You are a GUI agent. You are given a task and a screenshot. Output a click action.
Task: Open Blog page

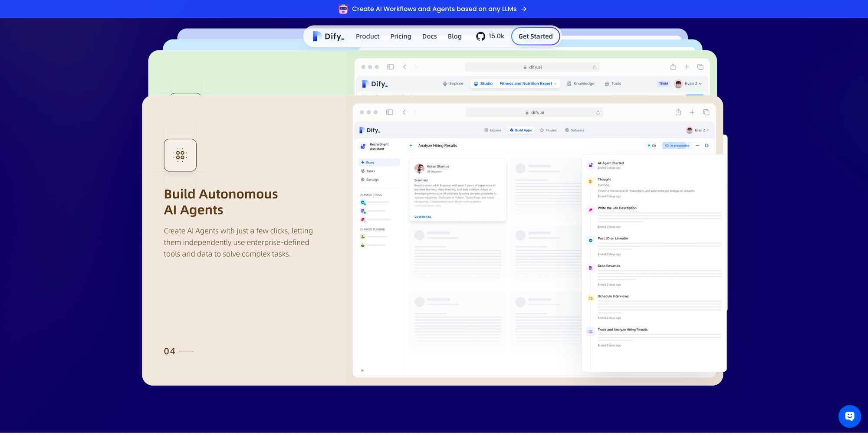point(454,36)
